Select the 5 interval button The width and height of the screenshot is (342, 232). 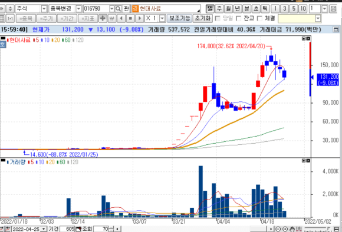tap(294, 9)
